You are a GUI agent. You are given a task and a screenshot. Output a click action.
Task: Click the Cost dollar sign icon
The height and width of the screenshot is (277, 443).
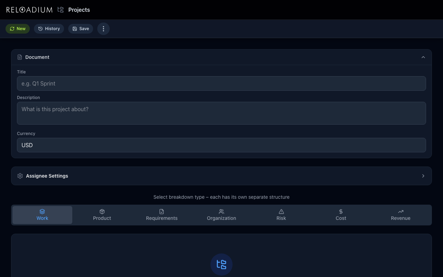(x=341, y=212)
